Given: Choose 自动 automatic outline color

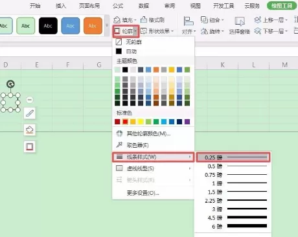Looking at the screenshot, I should coord(153,51).
